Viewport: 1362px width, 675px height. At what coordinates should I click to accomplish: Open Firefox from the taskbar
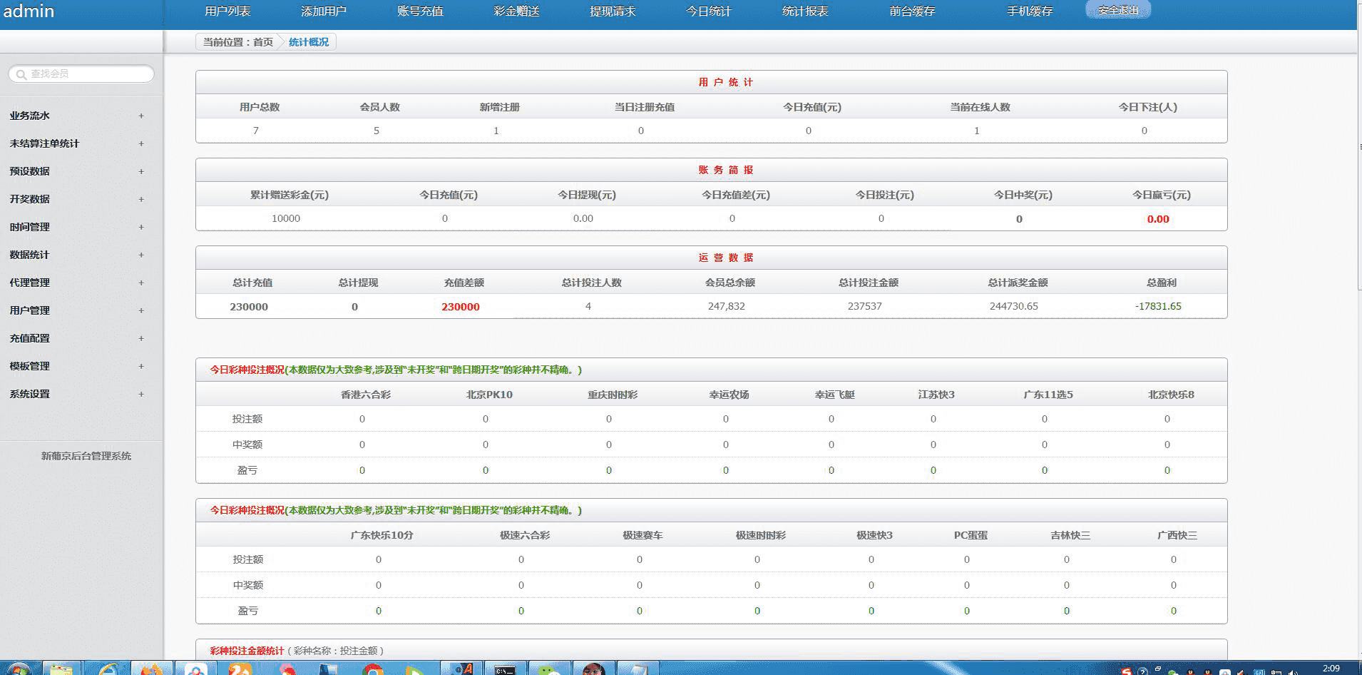(x=151, y=669)
